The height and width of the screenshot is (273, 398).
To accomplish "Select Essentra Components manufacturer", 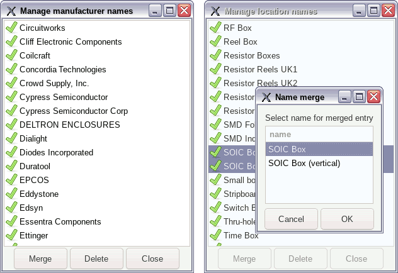I will click(97, 221).
